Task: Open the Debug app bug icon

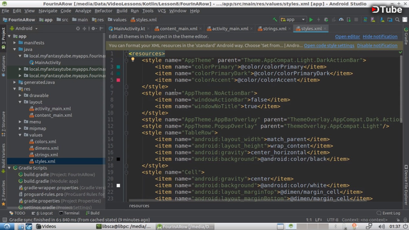Action: pos(326,20)
